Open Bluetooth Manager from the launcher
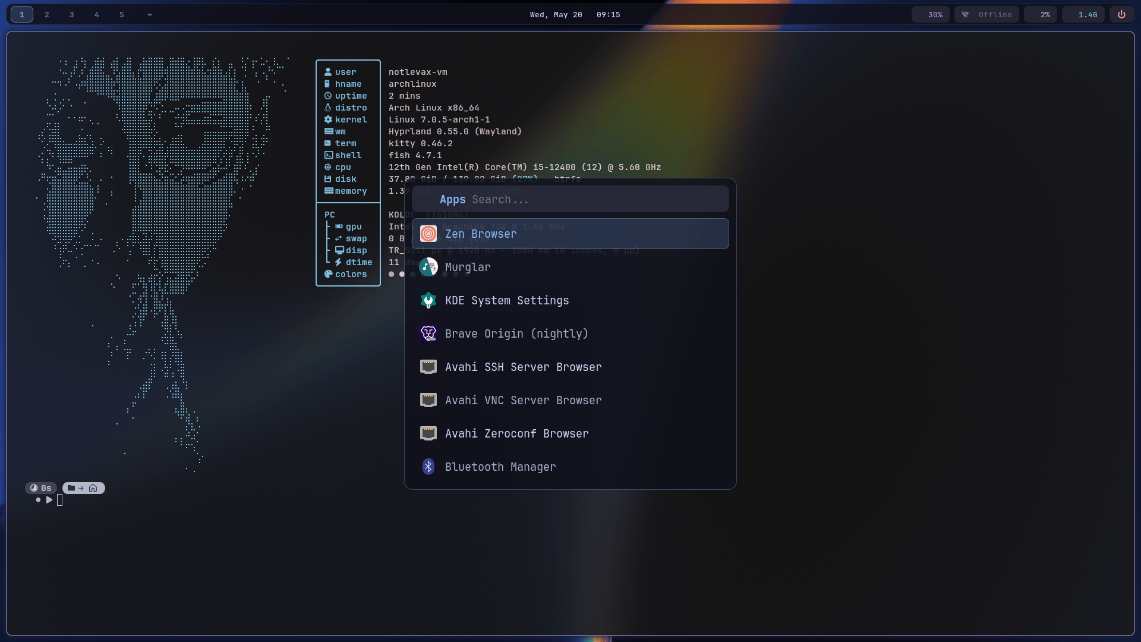This screenshot has height=642, width=1141. [x=570, y=467]
